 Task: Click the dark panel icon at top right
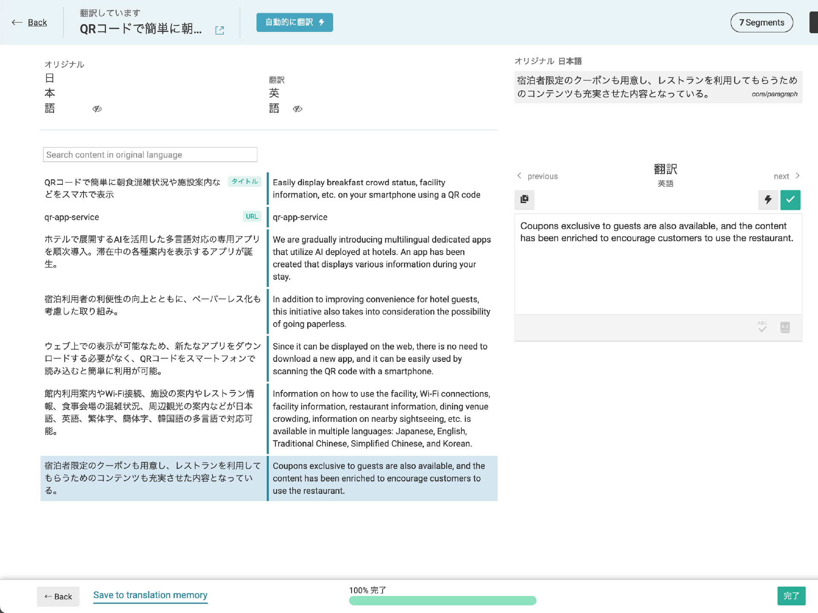coord(813,23)
